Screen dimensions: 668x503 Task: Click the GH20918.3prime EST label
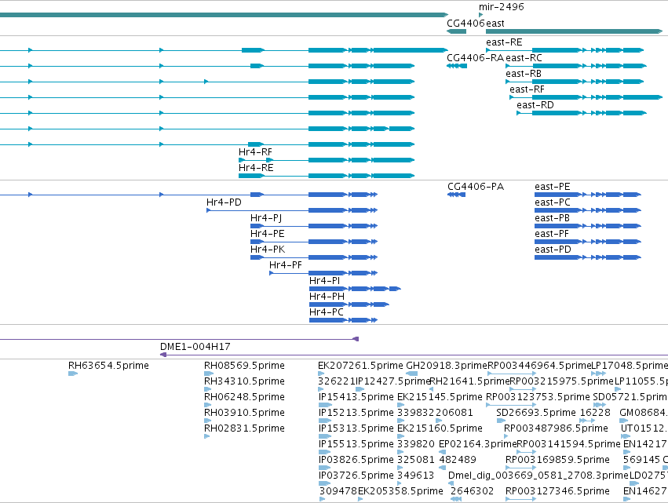point(447,366)
